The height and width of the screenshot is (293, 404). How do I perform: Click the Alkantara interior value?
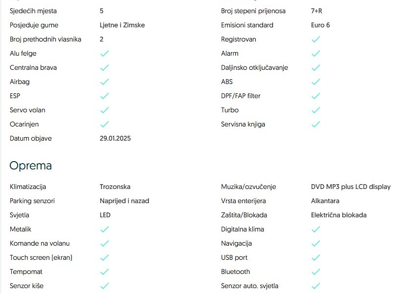point(325,201)
